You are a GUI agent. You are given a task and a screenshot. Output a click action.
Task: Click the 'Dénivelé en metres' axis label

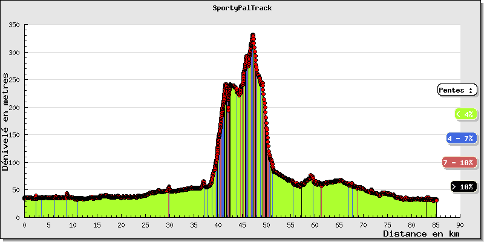coord(5,122)
